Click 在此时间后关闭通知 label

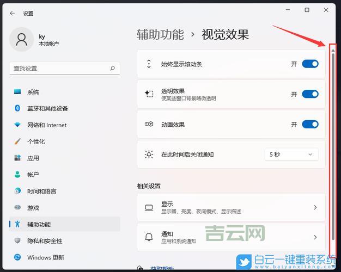coord(187,154)
